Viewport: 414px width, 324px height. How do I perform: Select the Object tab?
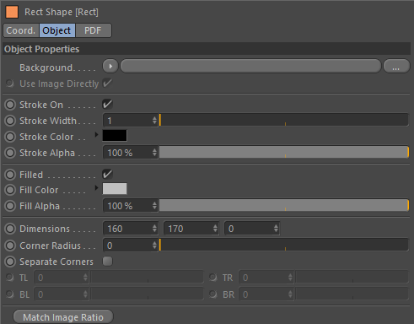[56, 30]
